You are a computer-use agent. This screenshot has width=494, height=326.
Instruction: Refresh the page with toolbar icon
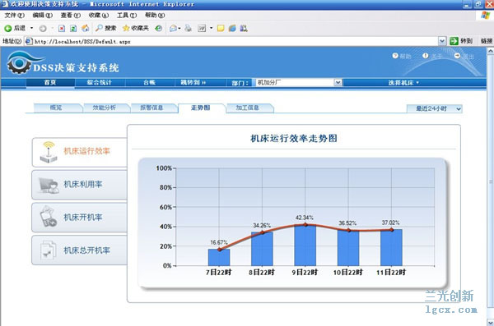(x=73, y=29)
